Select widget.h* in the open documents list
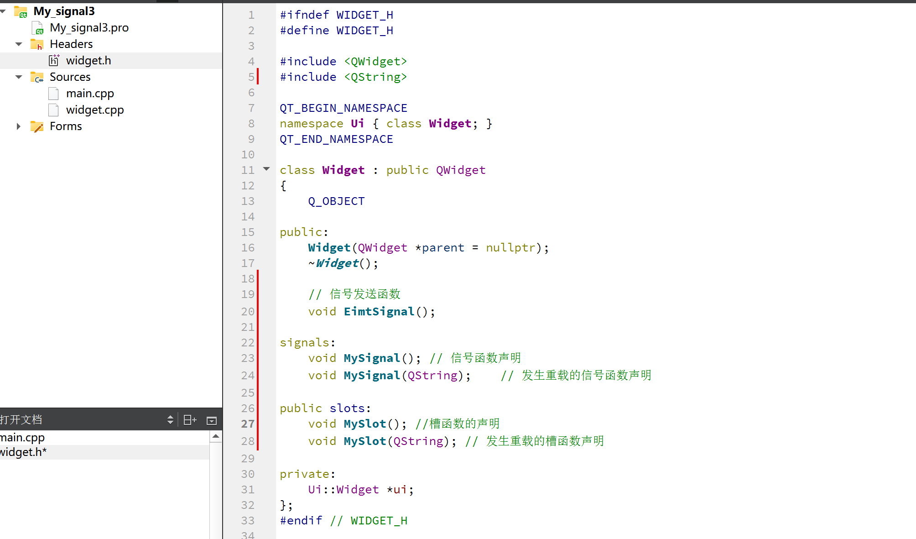 point(24,452)
